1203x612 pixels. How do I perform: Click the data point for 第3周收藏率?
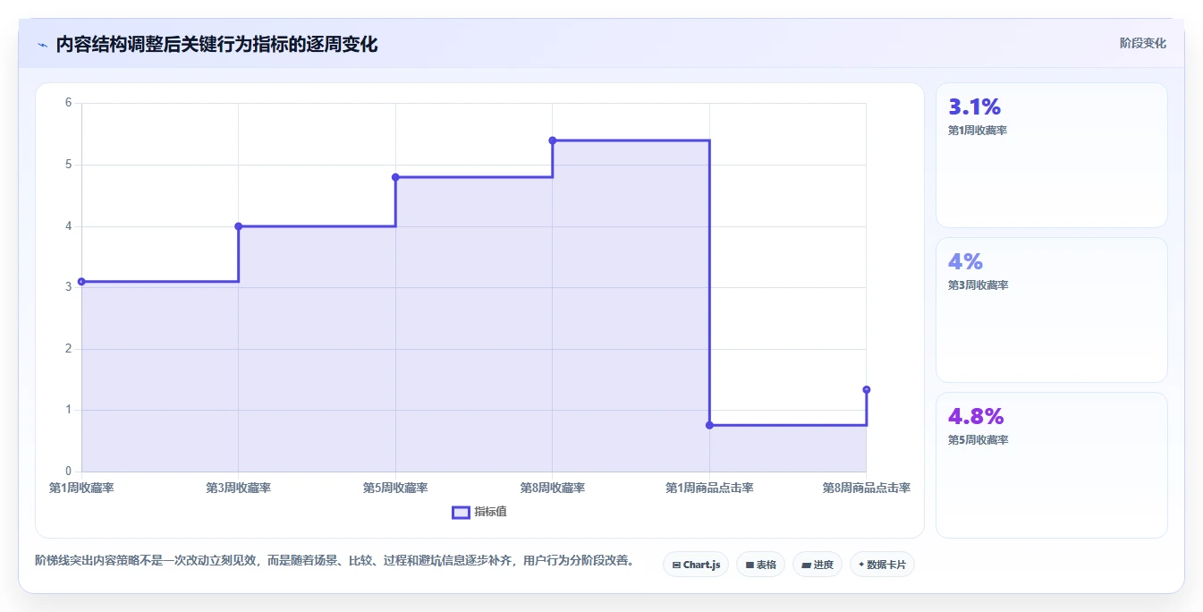point(239,226)
